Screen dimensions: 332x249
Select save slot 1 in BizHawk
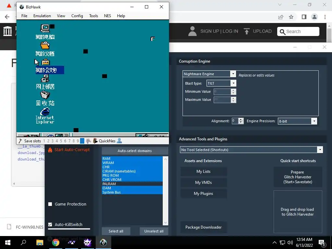point(44,141)
